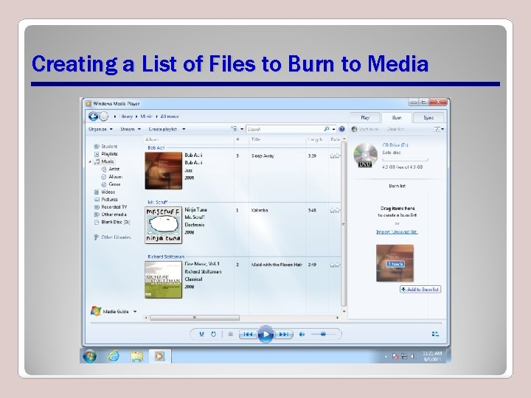Click the network tray icon

point(404,356)
